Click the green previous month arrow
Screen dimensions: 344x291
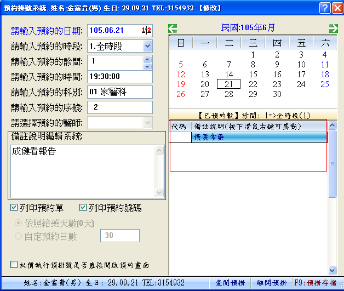tap(173, 28)
